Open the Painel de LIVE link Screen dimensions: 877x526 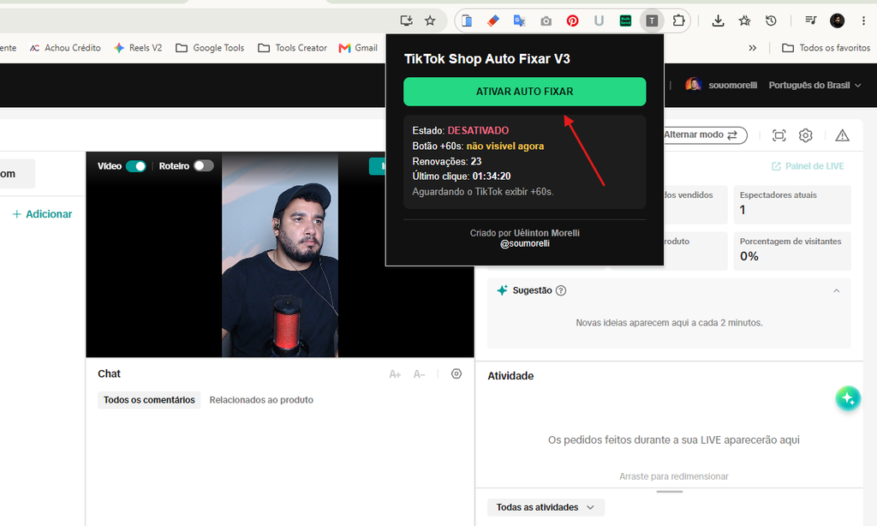coord(808,166)
